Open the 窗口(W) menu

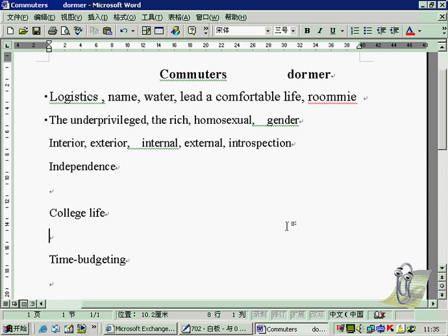tap(207, 18)
